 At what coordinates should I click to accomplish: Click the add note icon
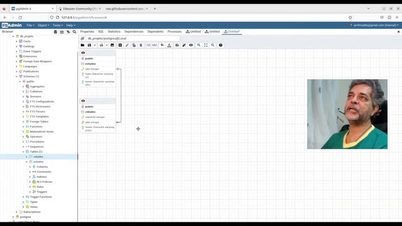[177, 45]
